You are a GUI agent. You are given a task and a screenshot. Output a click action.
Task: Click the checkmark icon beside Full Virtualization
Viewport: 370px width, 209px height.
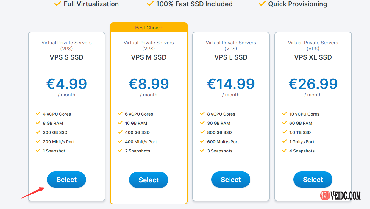(x=58, y=4)
